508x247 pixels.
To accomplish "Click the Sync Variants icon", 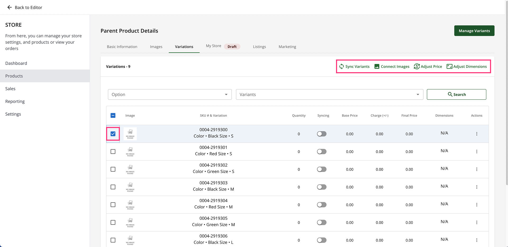I will (x=342, y=66).
